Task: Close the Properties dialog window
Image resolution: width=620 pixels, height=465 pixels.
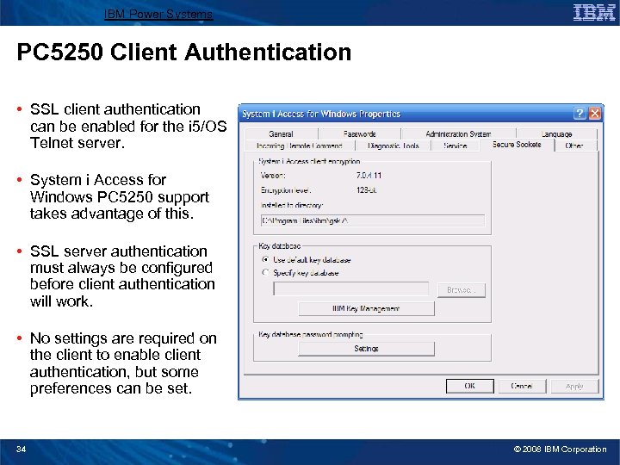Action: pos(594,114)
